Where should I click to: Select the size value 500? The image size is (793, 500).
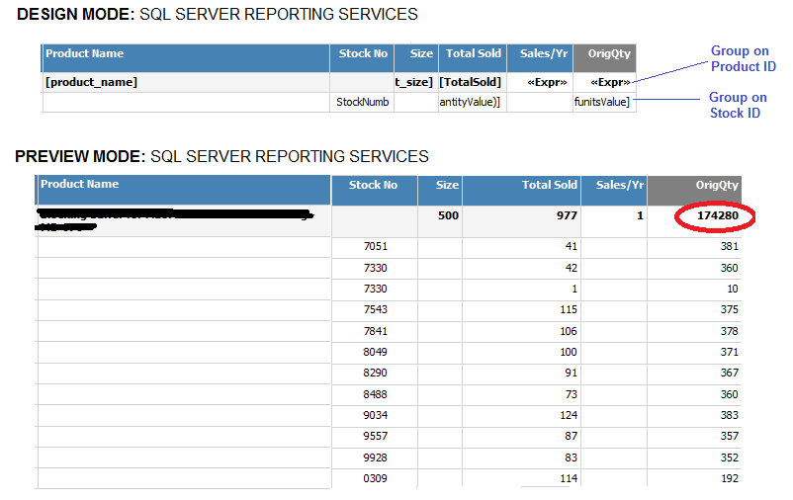click(x=448, y=215)
